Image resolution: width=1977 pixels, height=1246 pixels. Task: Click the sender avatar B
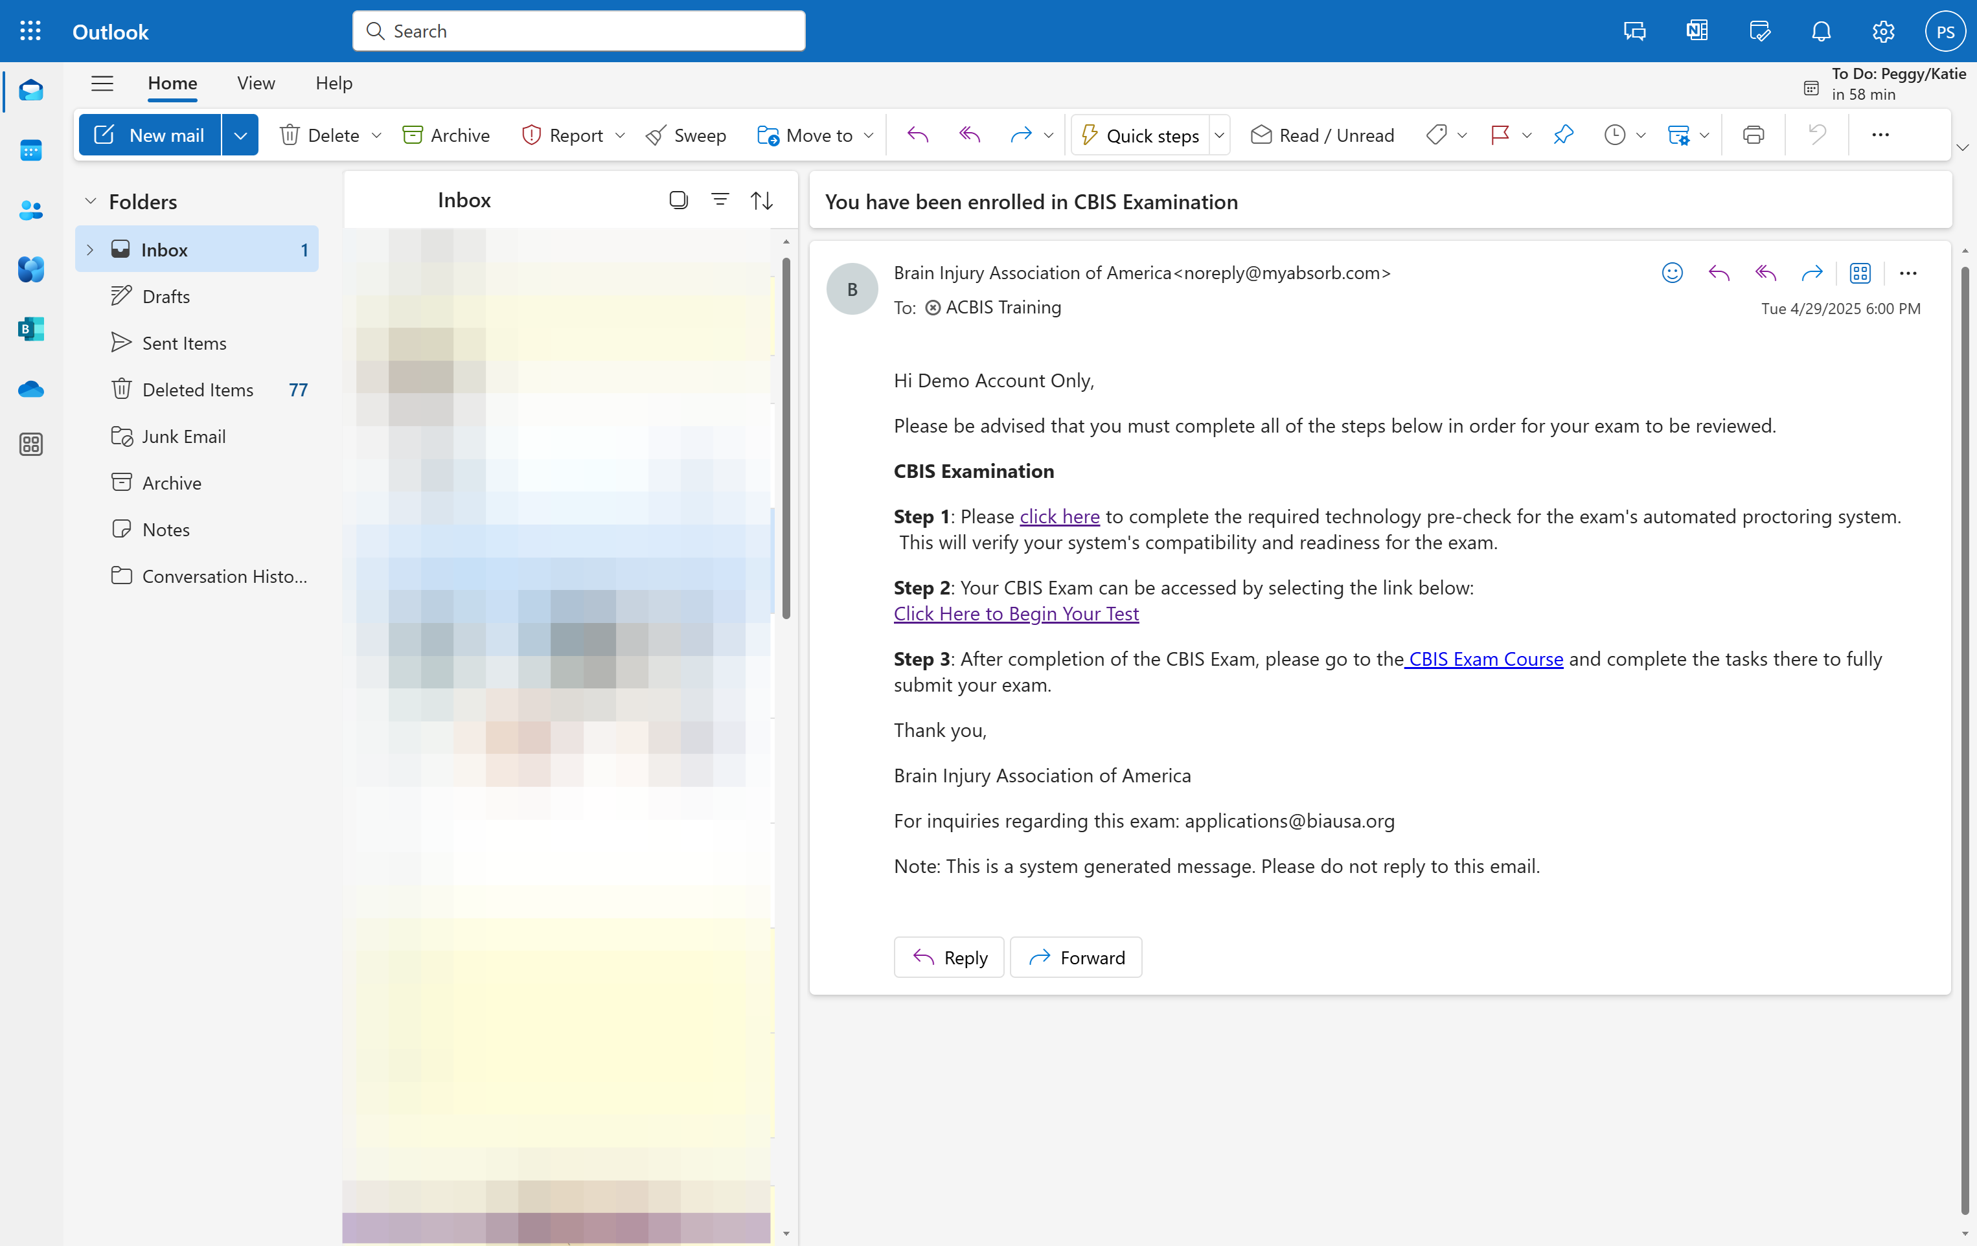click(852, 289)
